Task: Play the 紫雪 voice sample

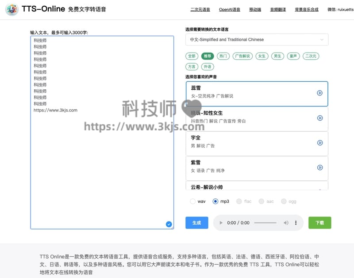Action: 319,168
